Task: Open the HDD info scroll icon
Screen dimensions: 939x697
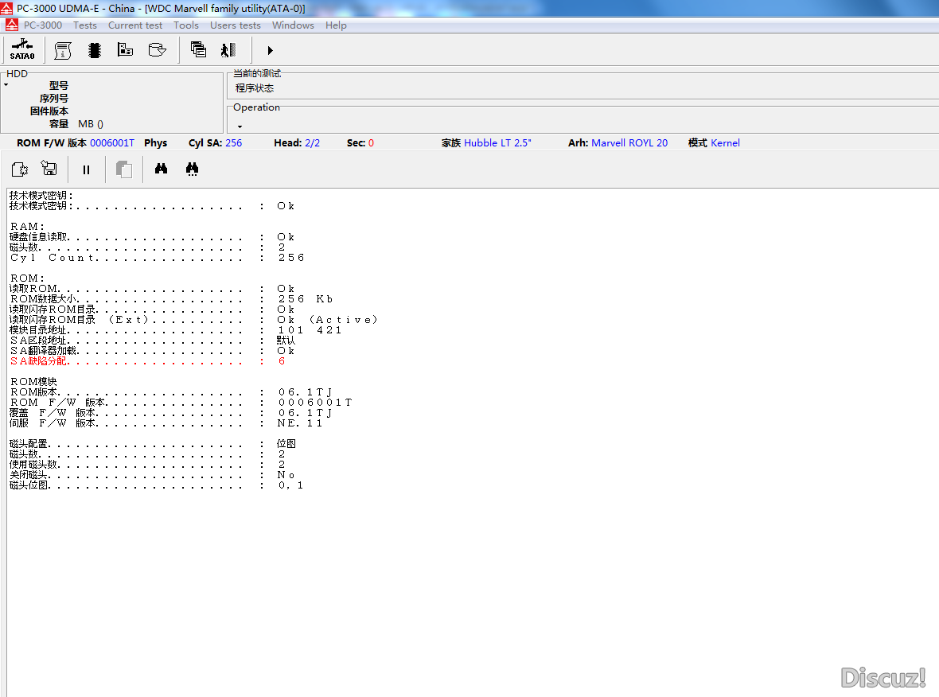Action: tap(63, 50)
